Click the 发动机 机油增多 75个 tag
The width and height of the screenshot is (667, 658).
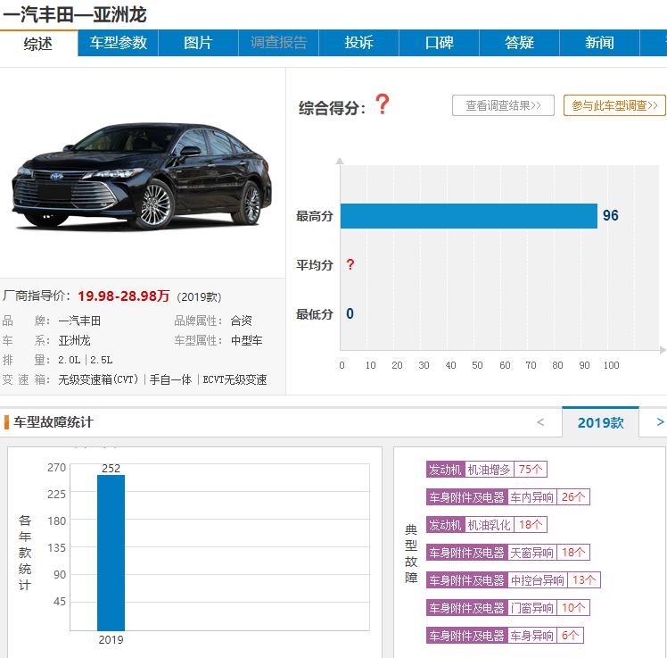click(x=486, y=470)
